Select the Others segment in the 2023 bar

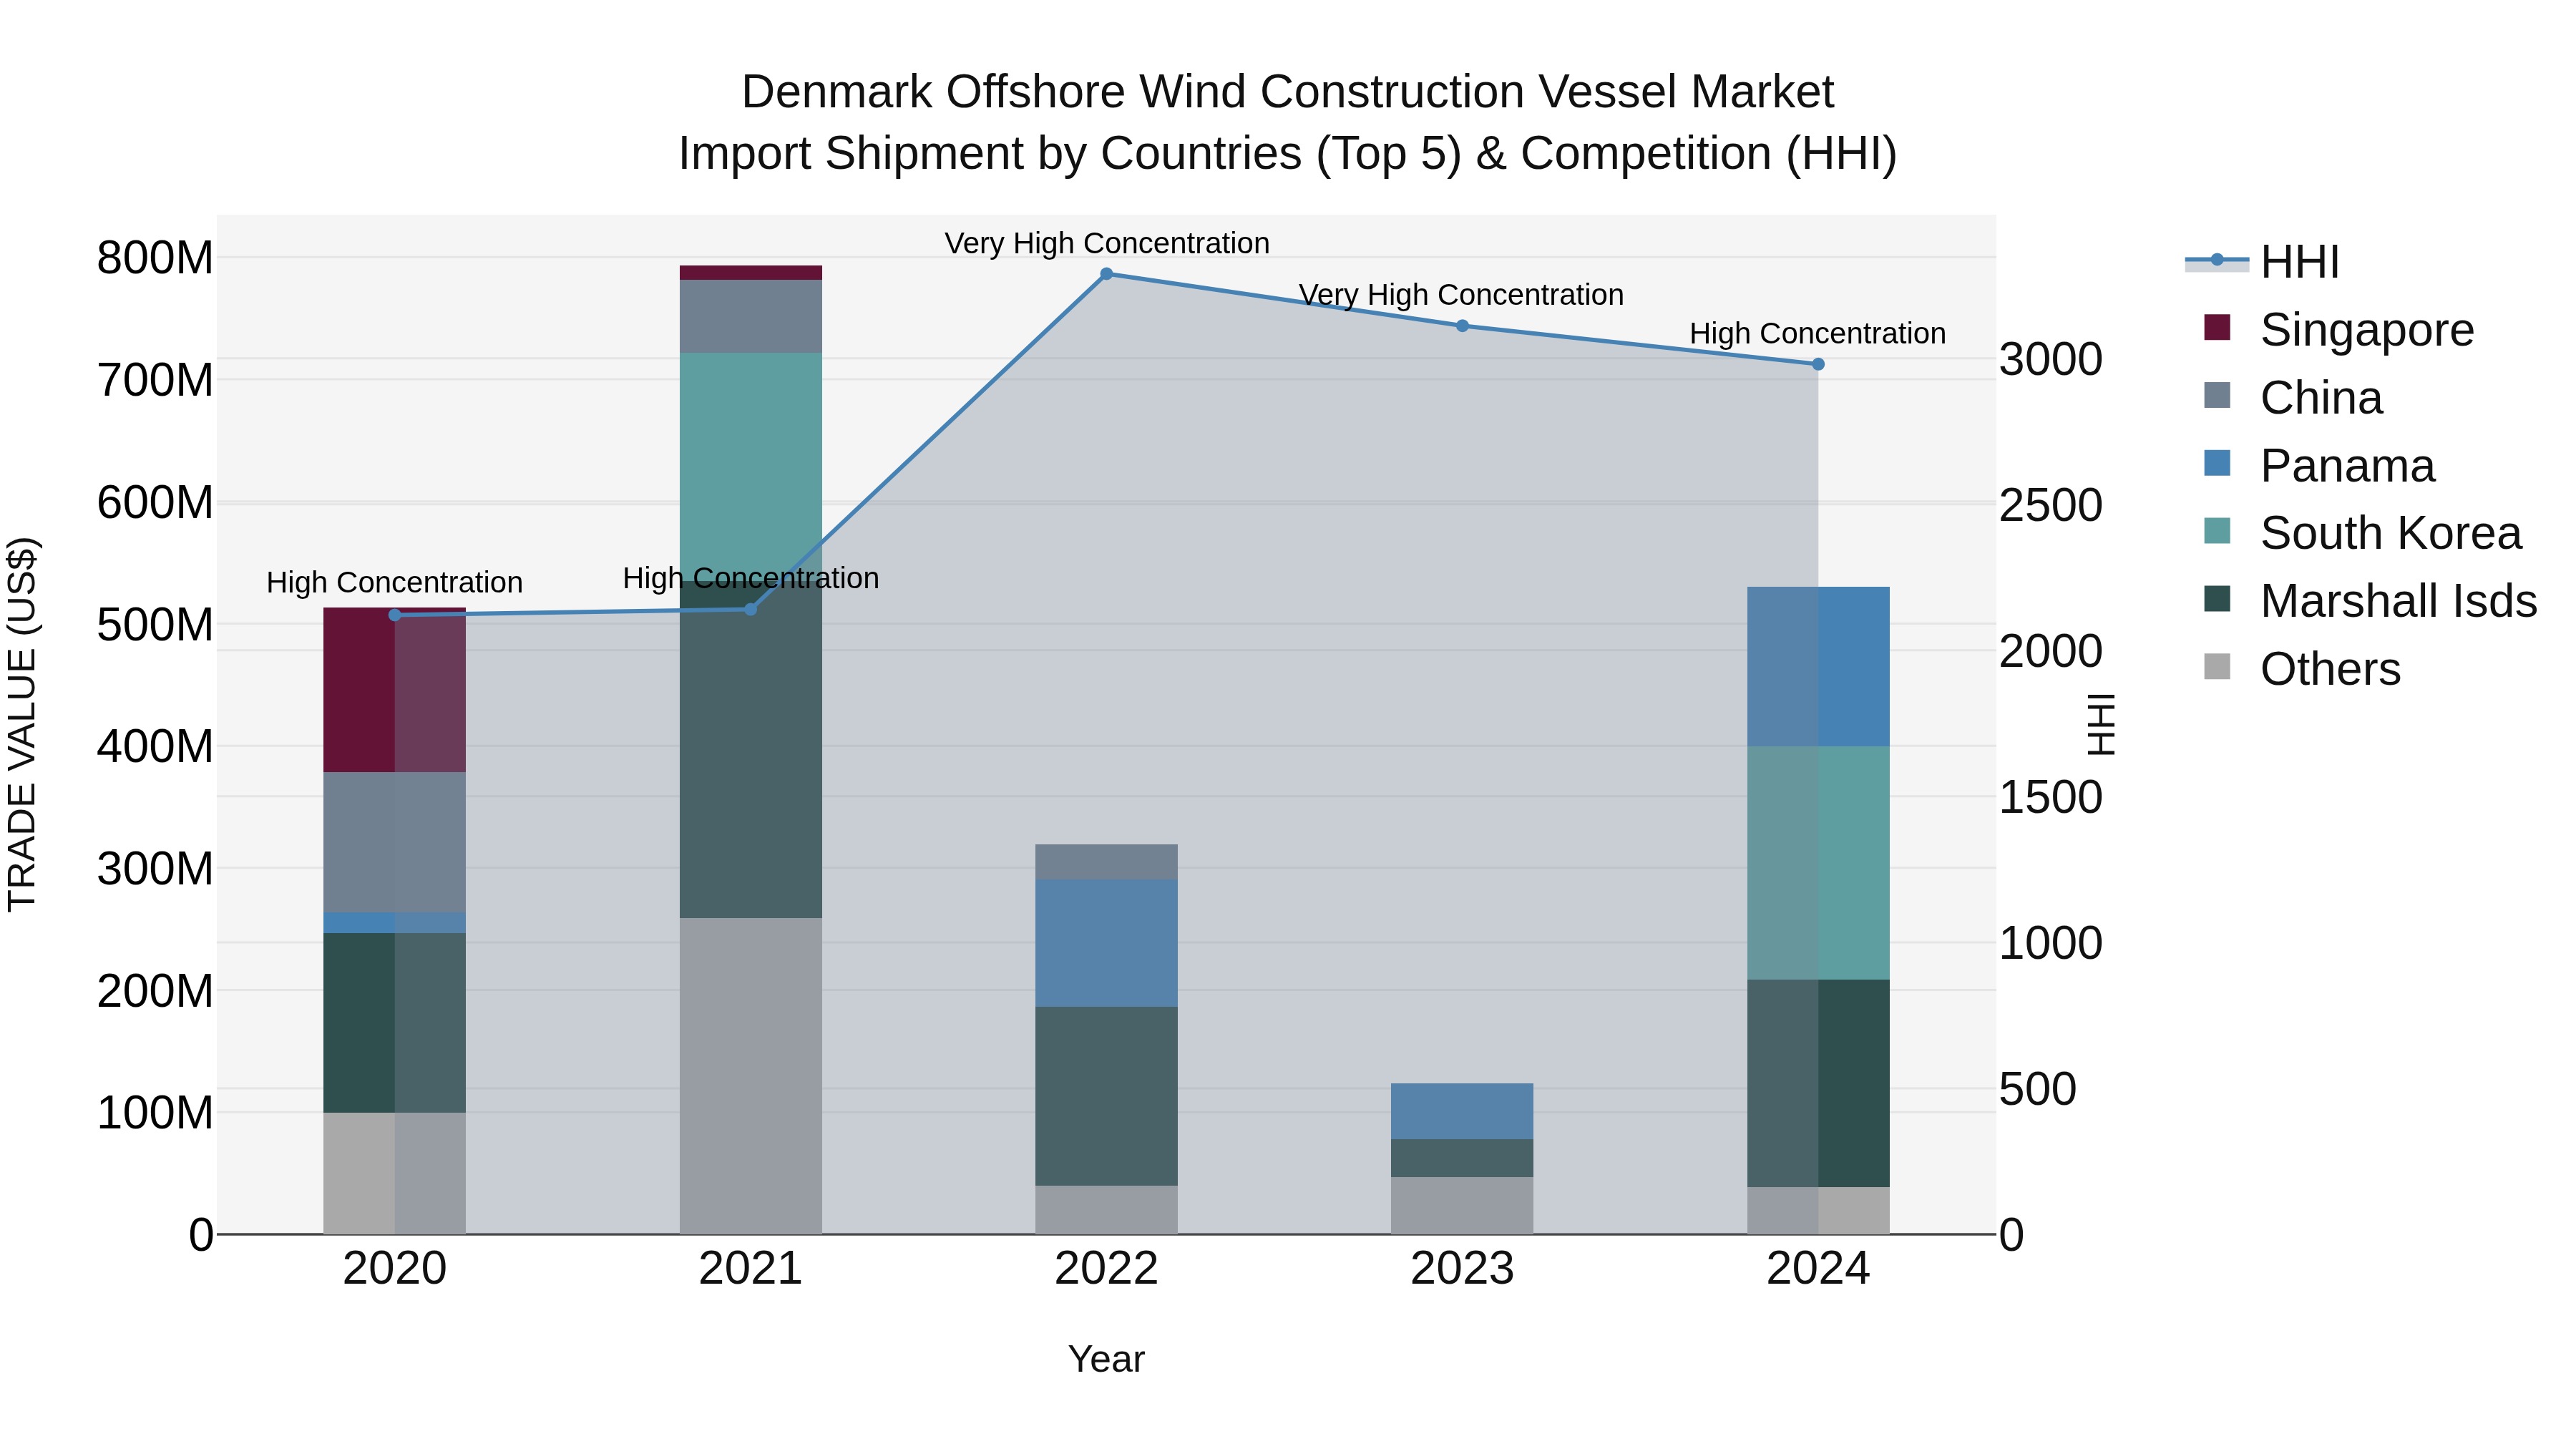[x=1462, y=1206]
